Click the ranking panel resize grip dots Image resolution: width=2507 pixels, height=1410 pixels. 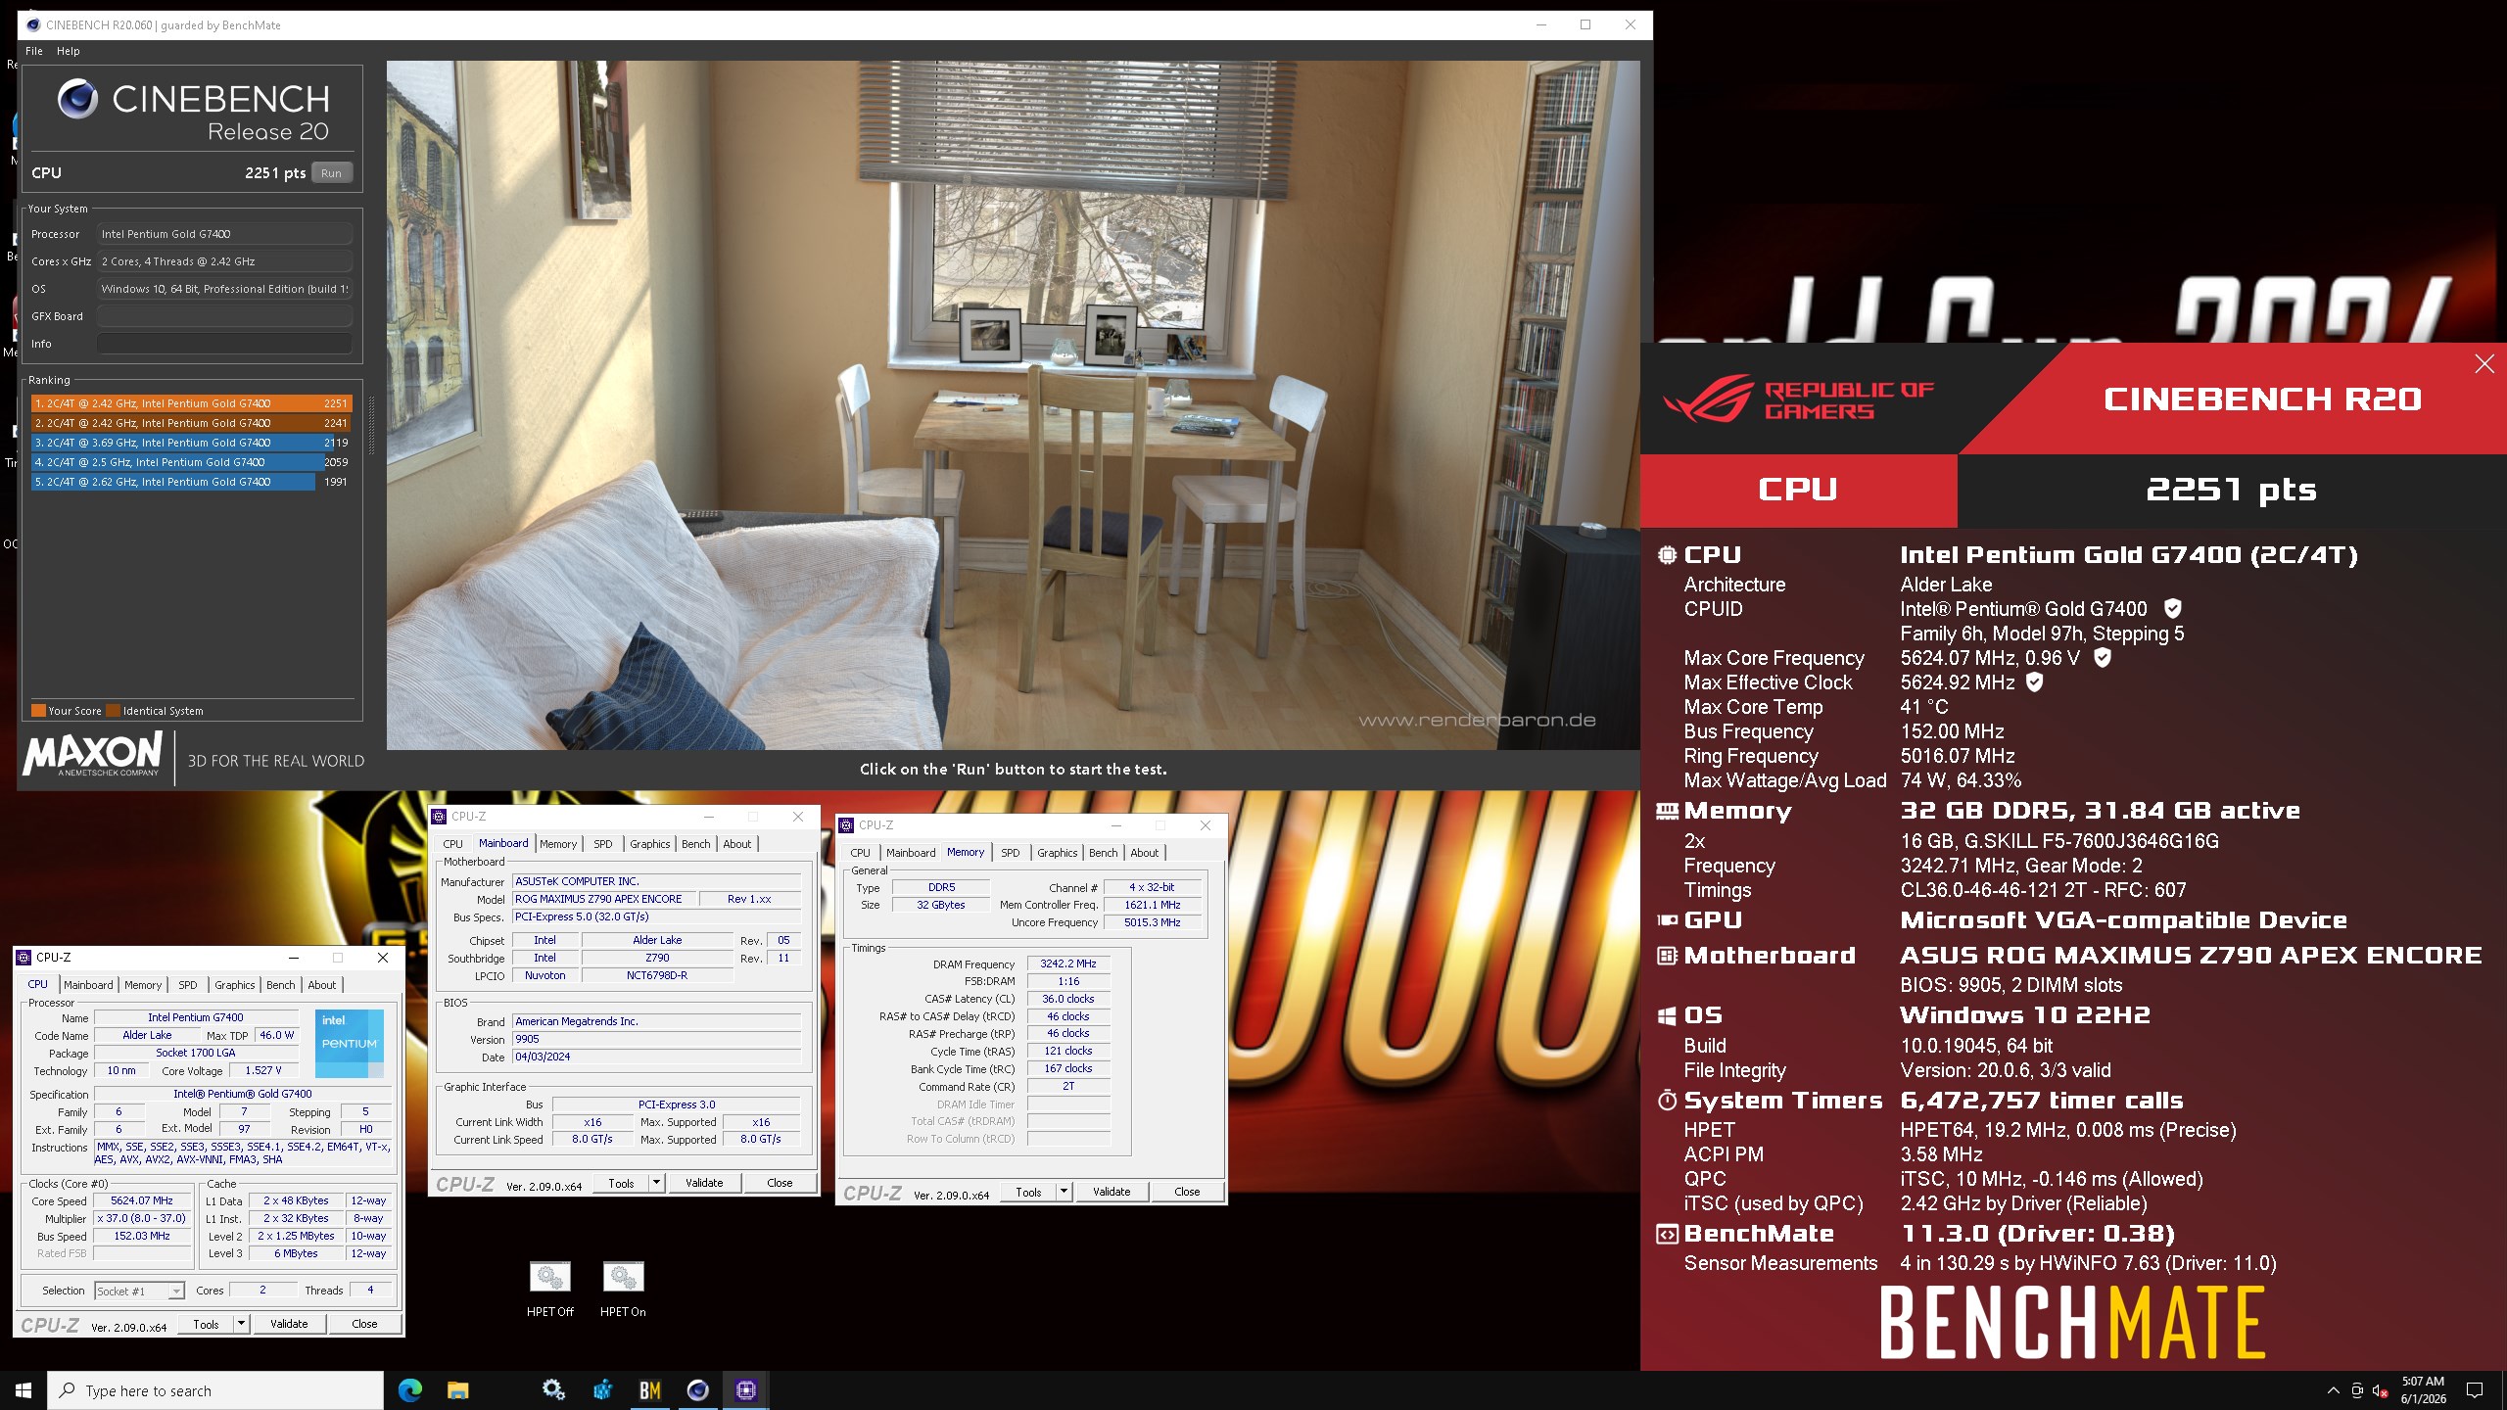371,425
